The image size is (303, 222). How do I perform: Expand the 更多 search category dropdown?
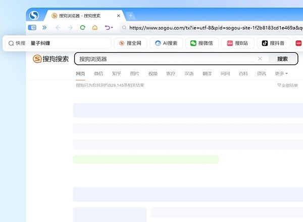(281, 74)
